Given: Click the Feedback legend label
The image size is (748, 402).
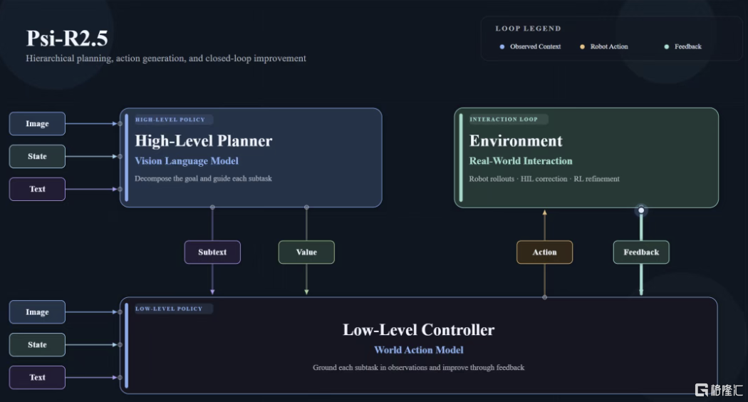Looking at the screenshot, I should pyautogui.click(x=688, y=47).
